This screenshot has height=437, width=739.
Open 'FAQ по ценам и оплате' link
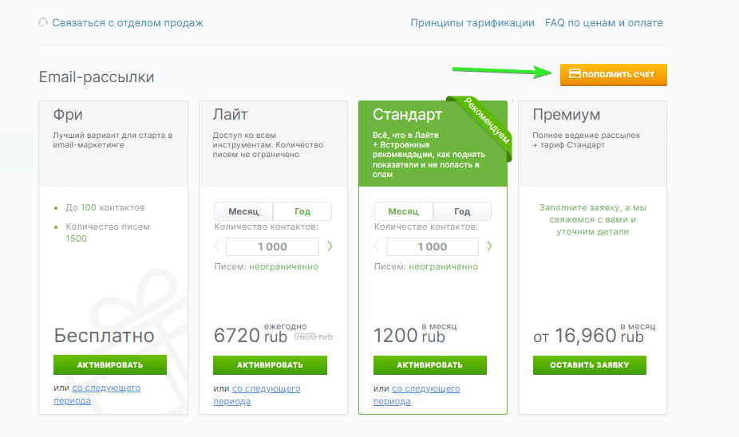click(604, 22)
